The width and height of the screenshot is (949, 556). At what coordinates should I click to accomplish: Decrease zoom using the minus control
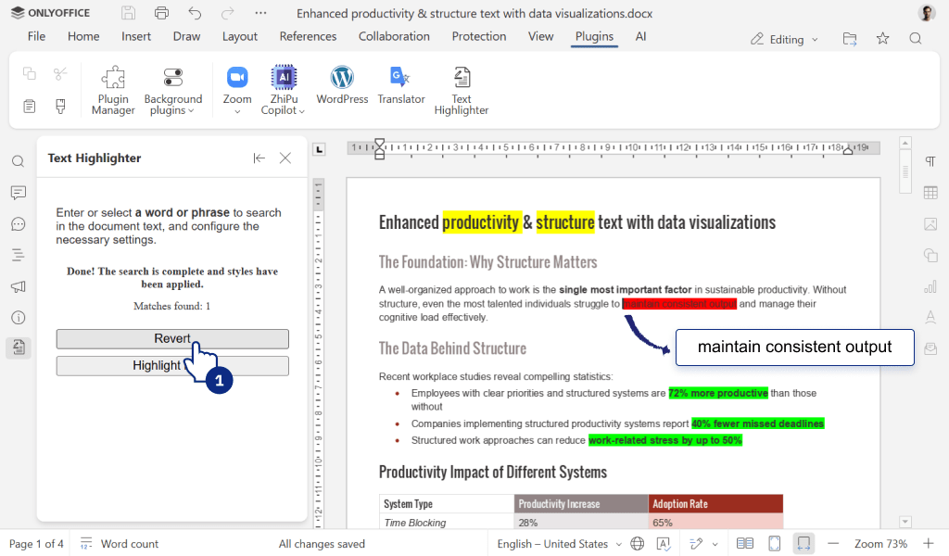pos(833,544)
